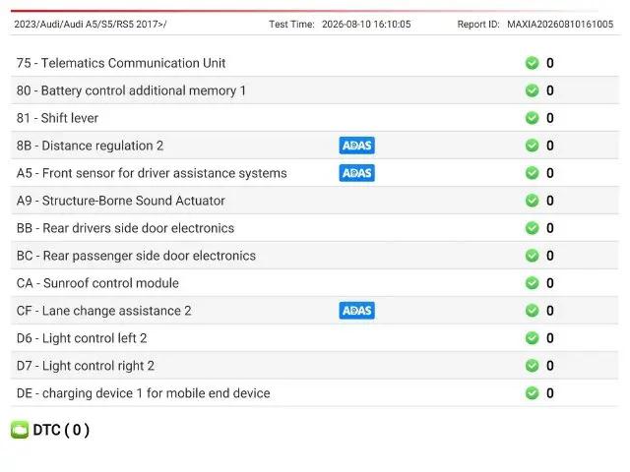This screenshot has height=472, width=630.
Task: Select BC - Rear passenger side door electronics
Action: point(315,256)
